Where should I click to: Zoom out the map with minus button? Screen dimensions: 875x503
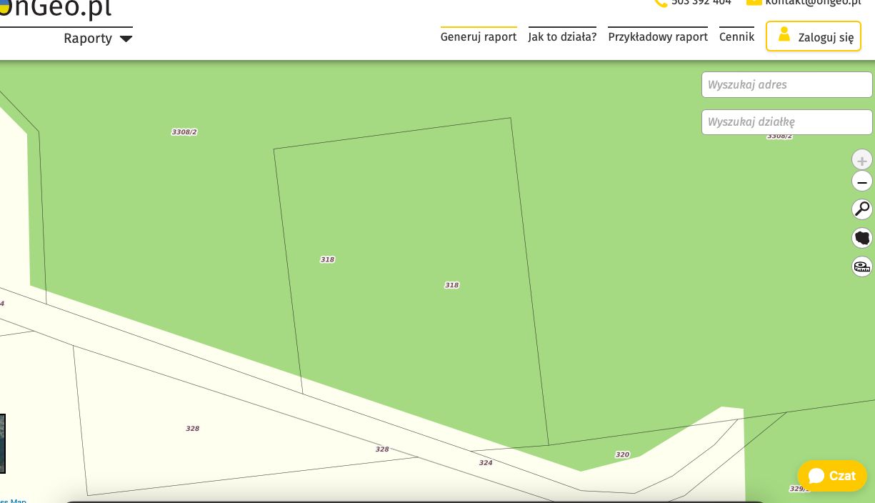pyautogui.click(x=862, y=181)
